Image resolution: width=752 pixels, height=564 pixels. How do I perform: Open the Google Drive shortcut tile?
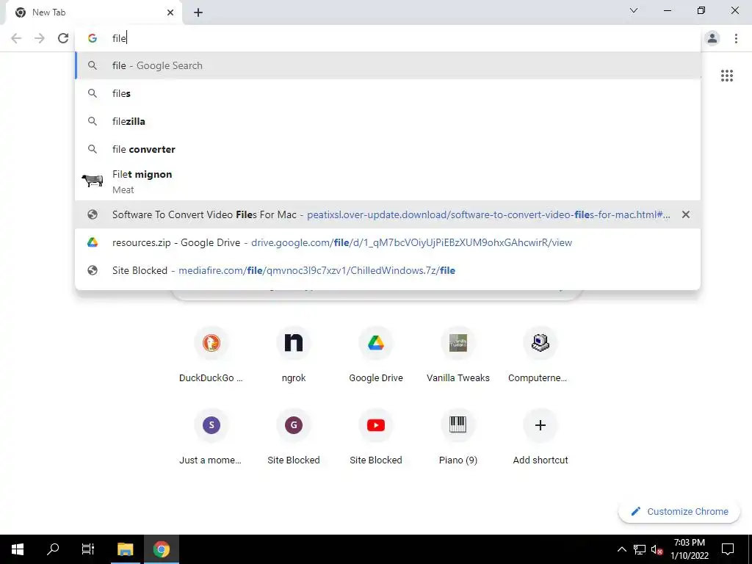[x=376, y=354]
